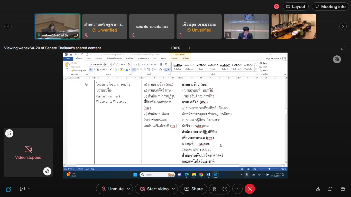351x197 pixels.
Task: Pick the text highlight color swatch
Action: click(x=121, y=70)
